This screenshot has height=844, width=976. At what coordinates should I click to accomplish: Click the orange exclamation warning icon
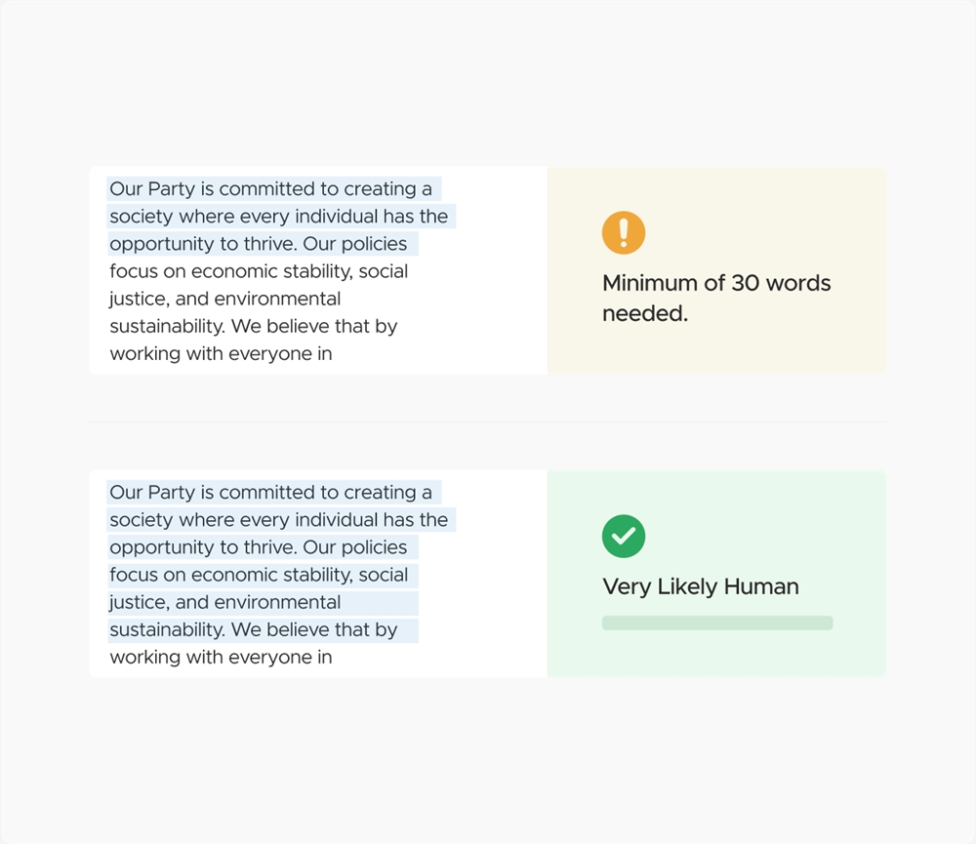pos(623,233)
